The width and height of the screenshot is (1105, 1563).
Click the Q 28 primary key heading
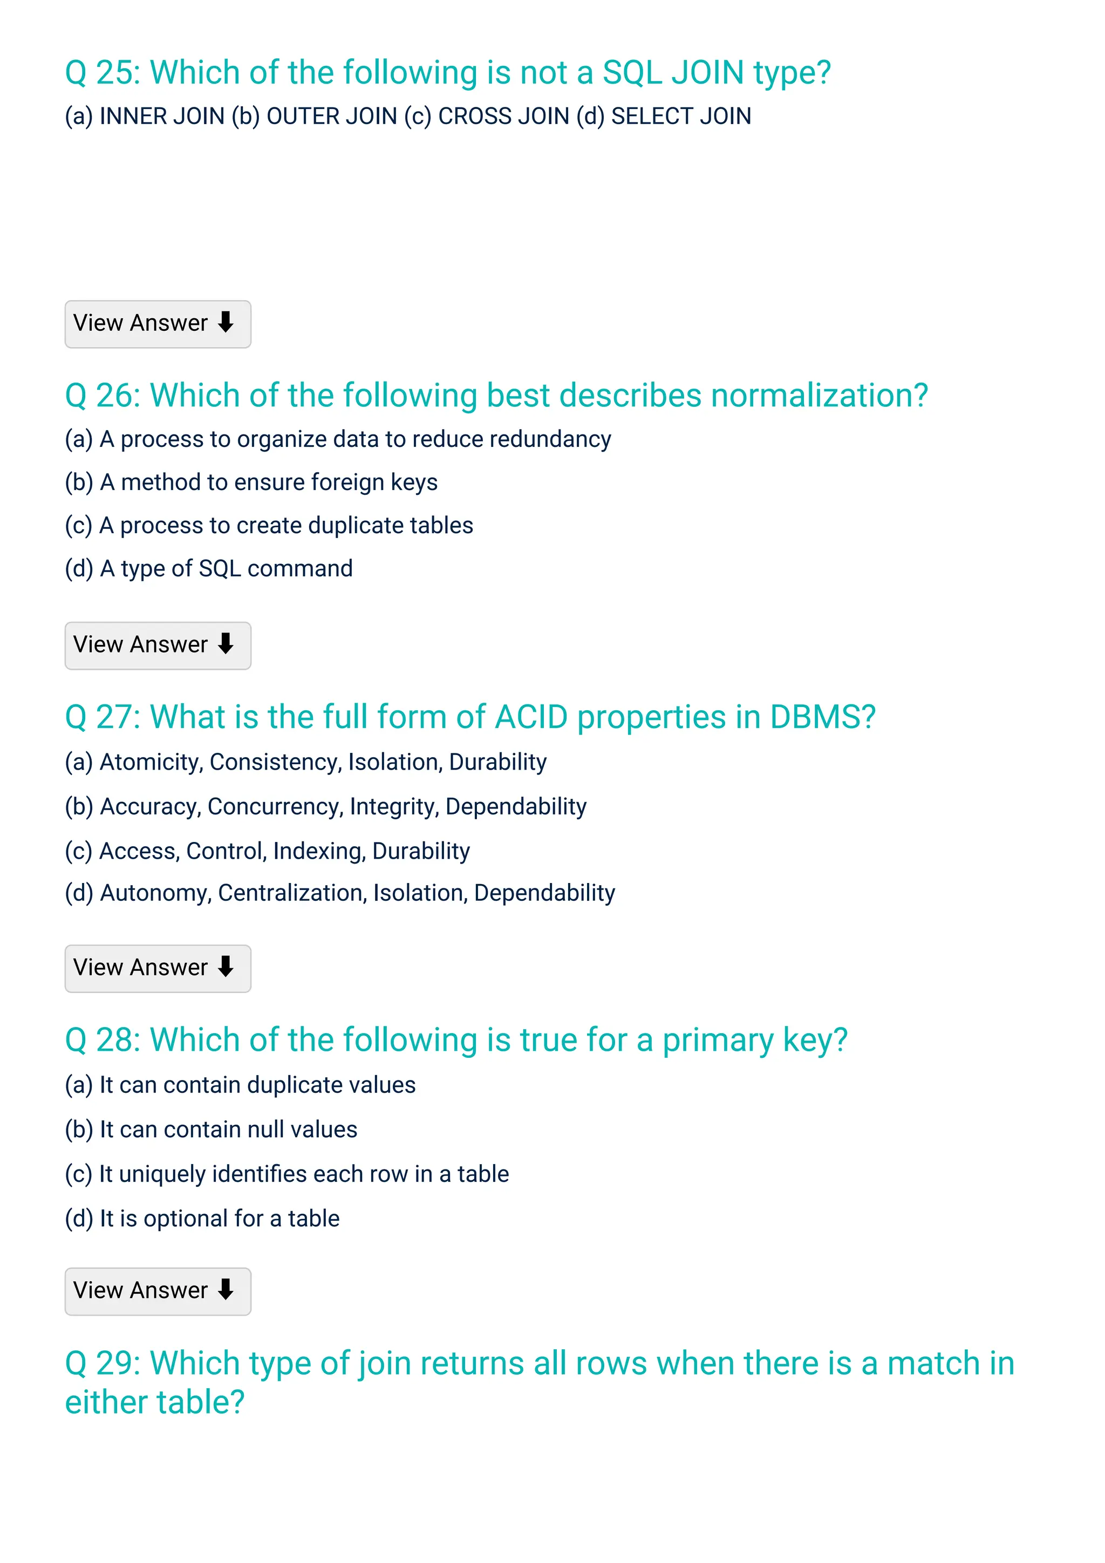pyautogui.click(x=456, y=1039)
